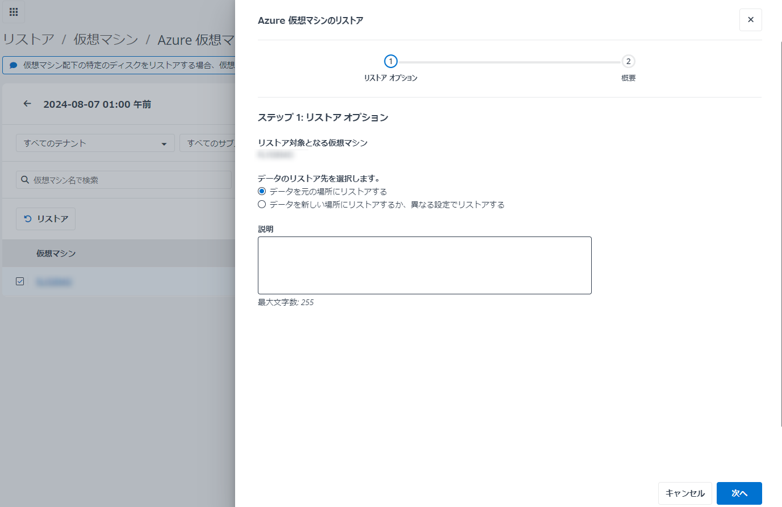This screenshot has width=782, height=507.
Task: Select restore to new location option
Action: point(262,205)
